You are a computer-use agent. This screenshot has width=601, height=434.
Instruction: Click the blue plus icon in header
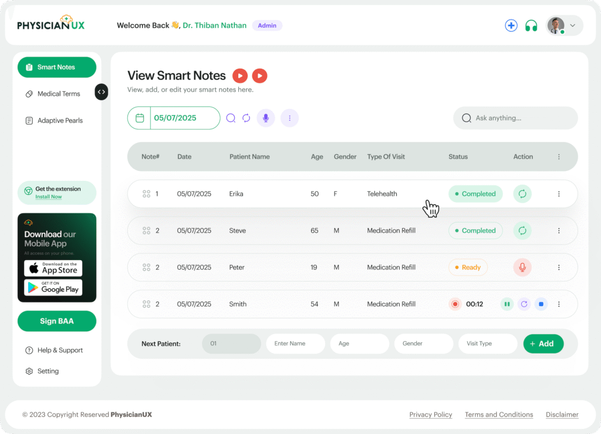pyautogui.click(x=511, y=26)
